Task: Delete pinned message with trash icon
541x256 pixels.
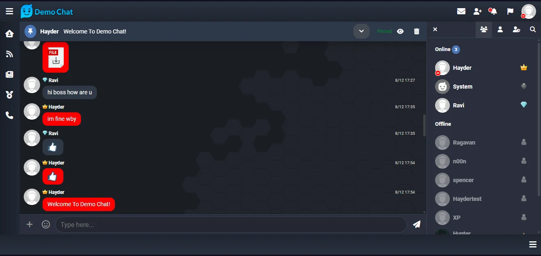Action: (417, 31)
